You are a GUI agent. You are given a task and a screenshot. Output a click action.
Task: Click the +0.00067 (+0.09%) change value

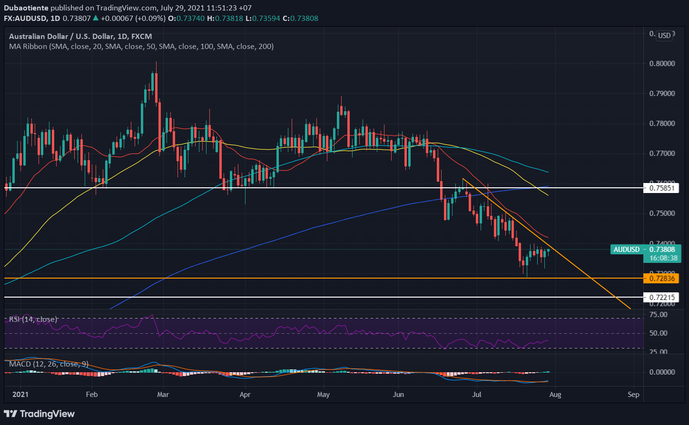click(132, 18)
